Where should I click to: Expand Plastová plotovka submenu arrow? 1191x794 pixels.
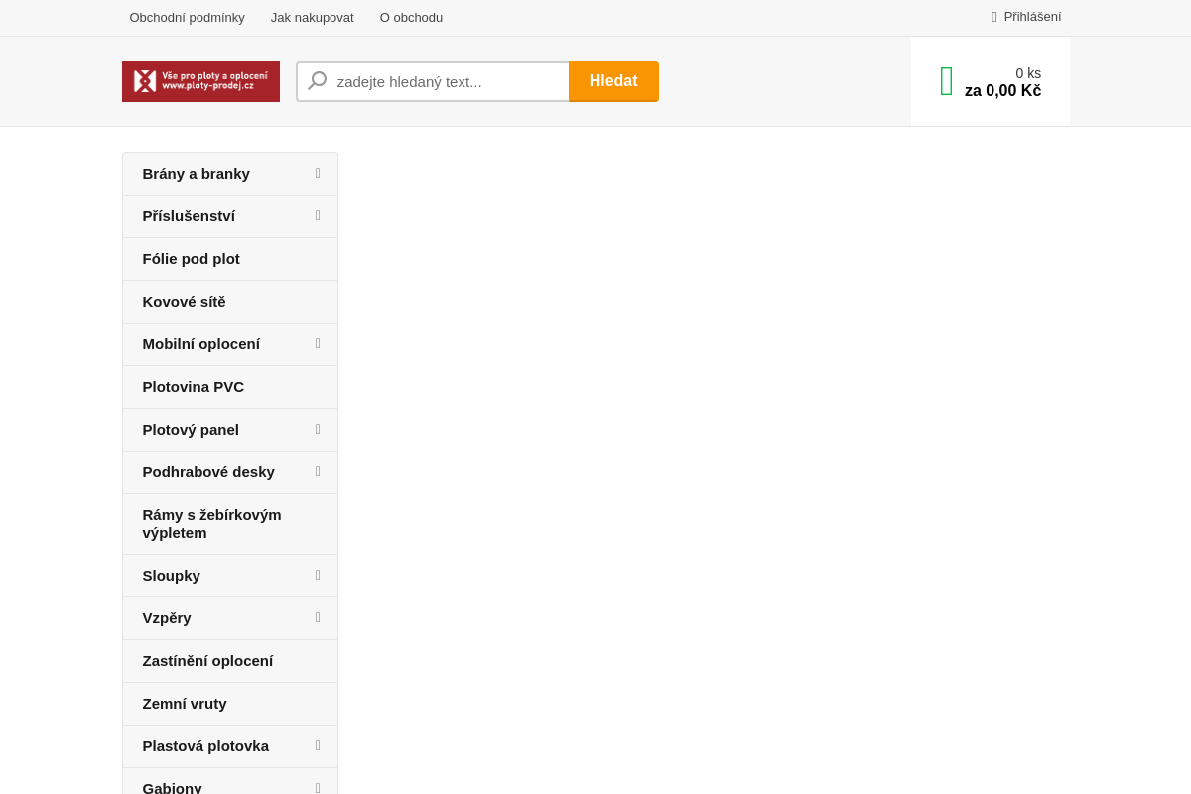pyautogui.click(x=318, y=746)
